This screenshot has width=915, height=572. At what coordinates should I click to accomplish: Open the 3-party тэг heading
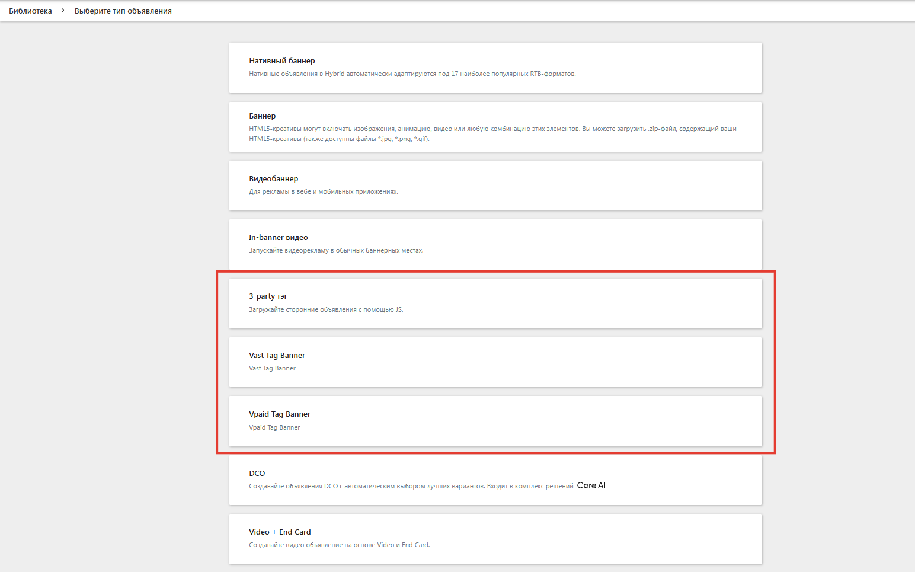coord(268,296)
